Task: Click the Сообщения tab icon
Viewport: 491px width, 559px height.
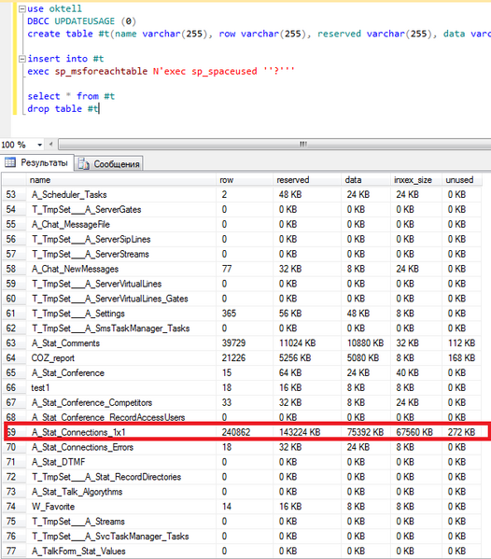Action: click(x=84, y=164)
